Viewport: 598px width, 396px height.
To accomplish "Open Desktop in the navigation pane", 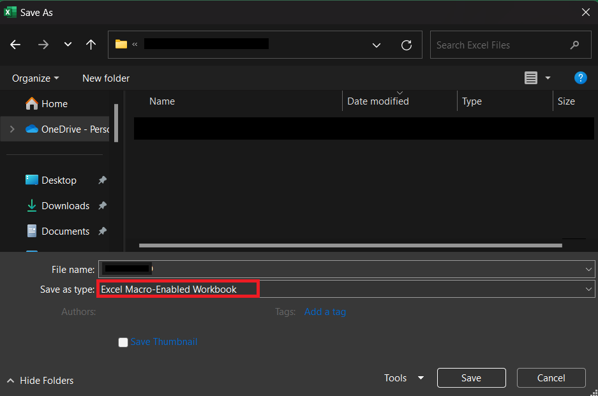I will [x=59, y=180].
